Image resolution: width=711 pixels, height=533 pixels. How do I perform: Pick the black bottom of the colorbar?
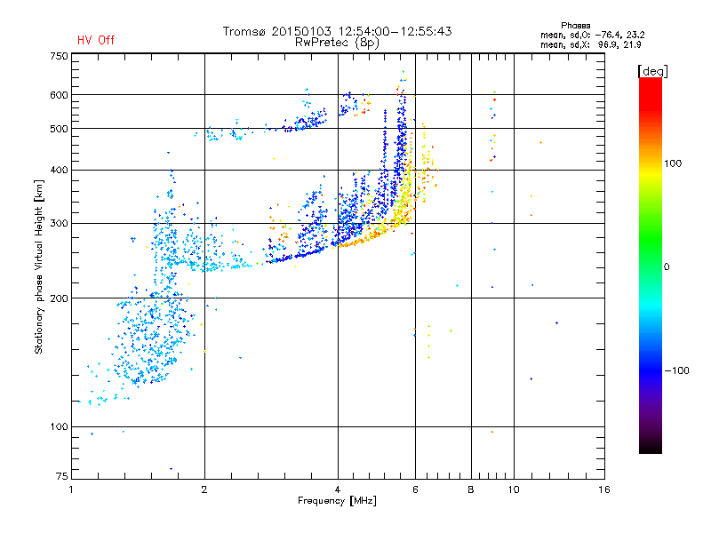coord(650,449)
